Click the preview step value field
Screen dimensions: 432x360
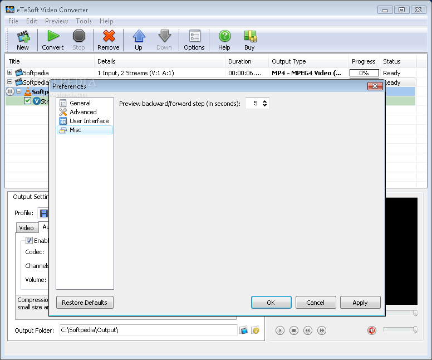click(x=253, y=103)
